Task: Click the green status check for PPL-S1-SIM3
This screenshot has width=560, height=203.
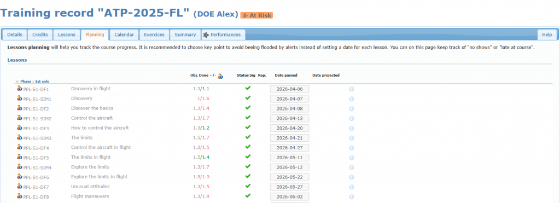Action: coord(248,137)
